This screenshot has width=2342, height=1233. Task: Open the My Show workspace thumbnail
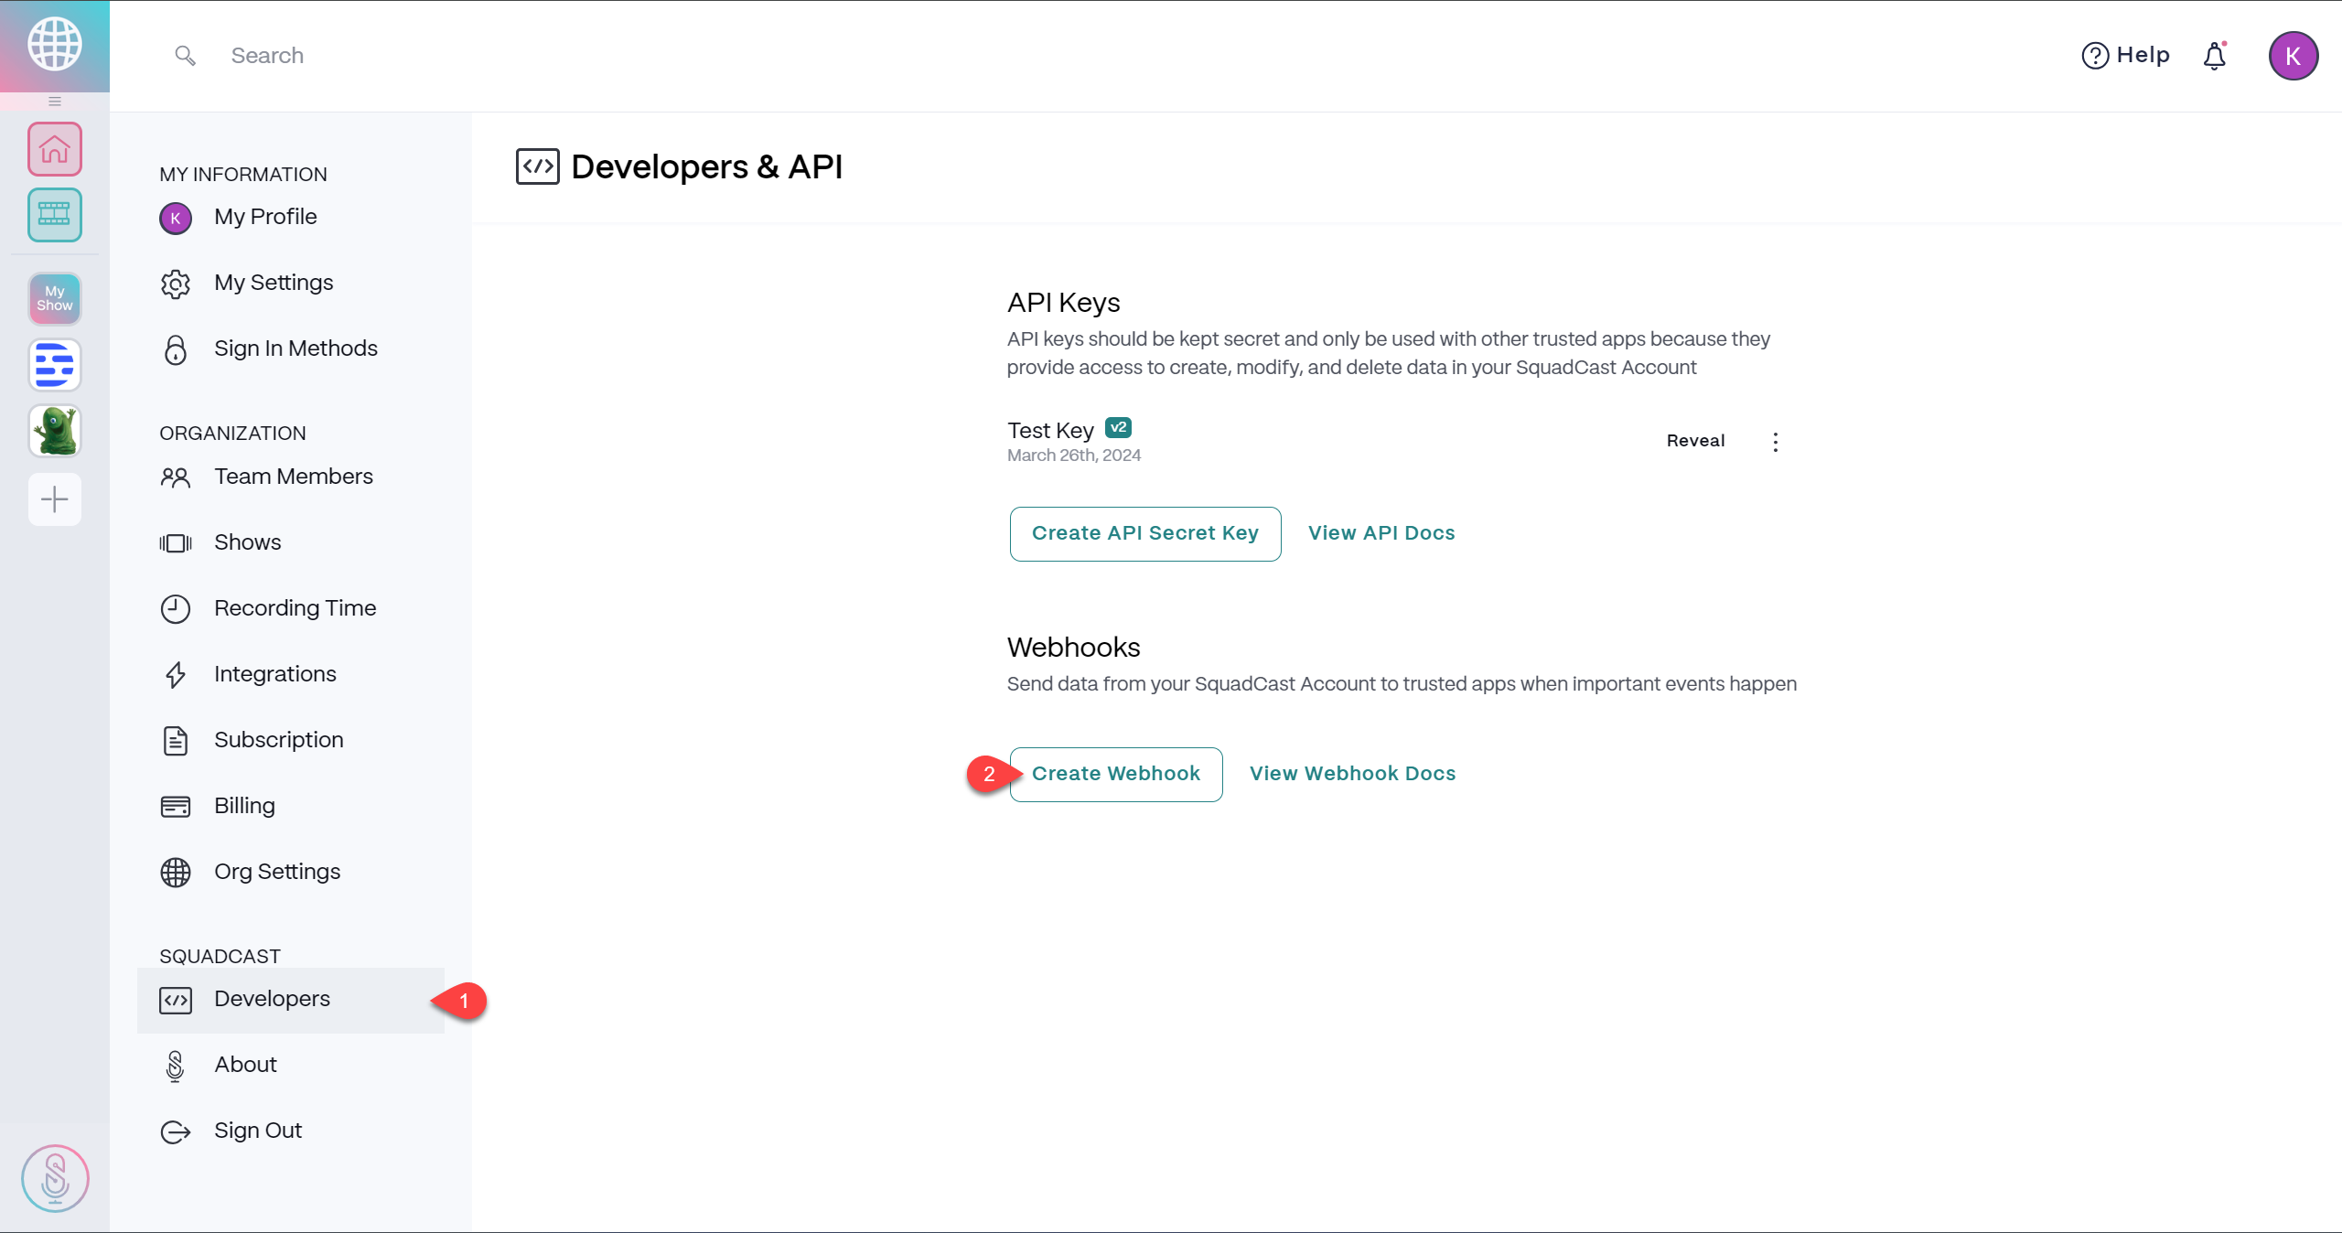pyautogui.click(x=55, y=298)
